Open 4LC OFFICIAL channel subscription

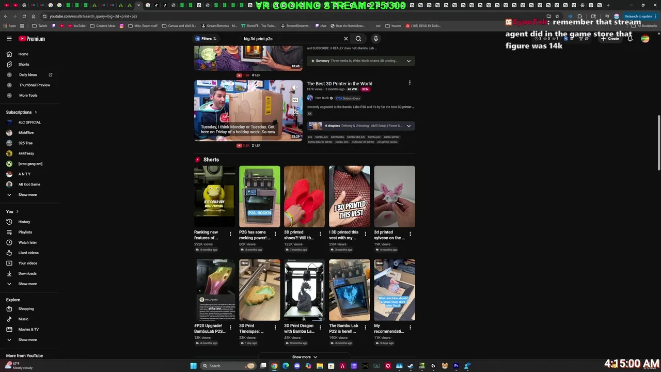30,122
